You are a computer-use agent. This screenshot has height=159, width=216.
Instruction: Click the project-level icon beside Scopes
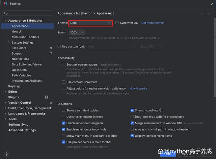51,53
